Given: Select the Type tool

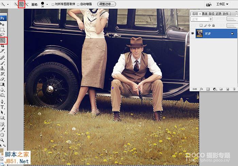Looking at the screenshot, I should (2, 107).
